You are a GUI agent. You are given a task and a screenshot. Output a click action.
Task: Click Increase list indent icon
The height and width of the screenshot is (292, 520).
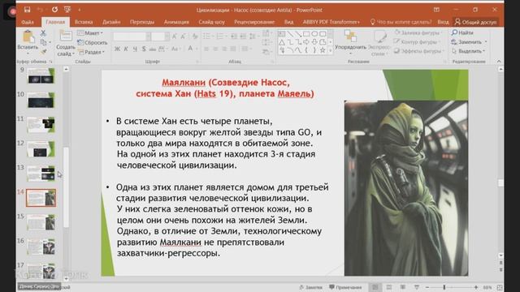click(x=243, y=36)
